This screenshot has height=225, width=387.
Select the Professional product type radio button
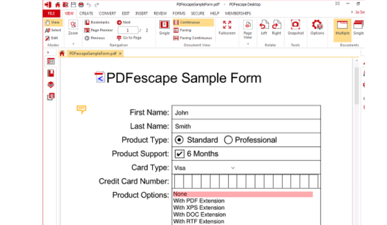(x=228, y=140)
